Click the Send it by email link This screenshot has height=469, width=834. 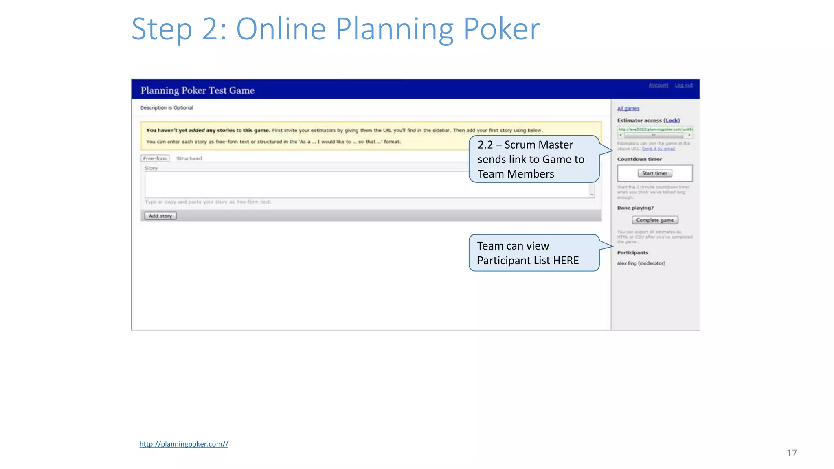658,149
